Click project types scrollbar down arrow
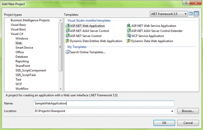The width and height of the screenshot is (203, 130). click(x=60, y=89)
